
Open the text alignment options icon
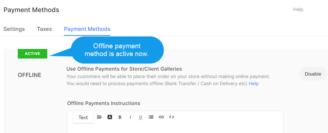[100, 117]
